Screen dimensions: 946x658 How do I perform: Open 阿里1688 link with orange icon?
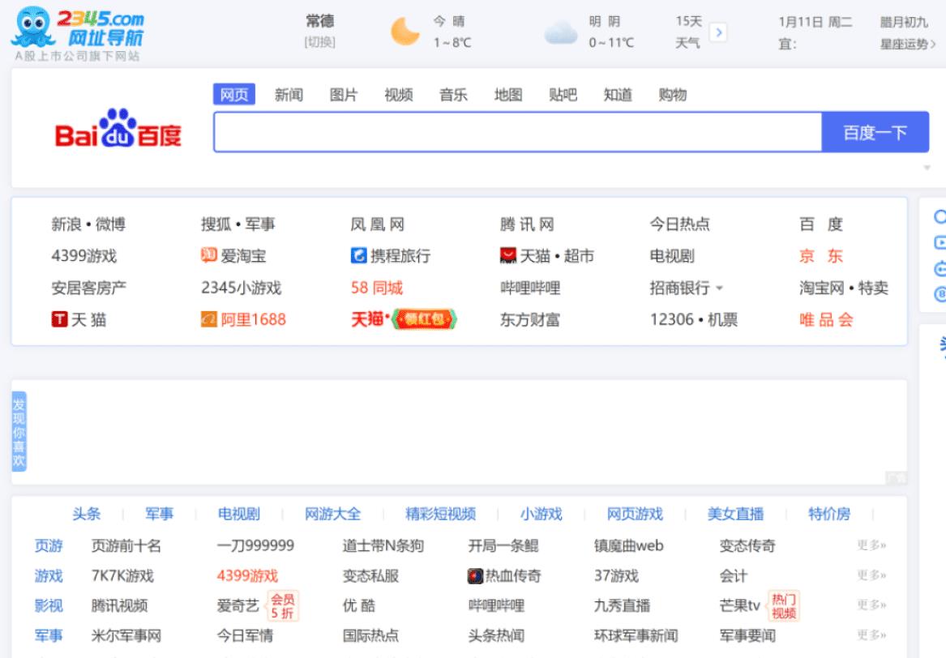(243, 319)
